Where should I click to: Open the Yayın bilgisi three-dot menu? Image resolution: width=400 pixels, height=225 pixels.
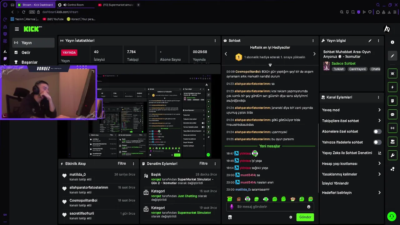click(378, 41)
